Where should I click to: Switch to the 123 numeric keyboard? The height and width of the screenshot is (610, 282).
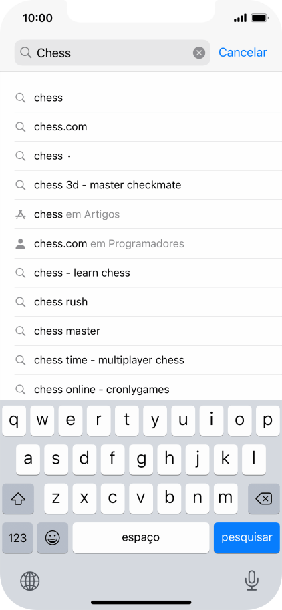[x=17, y=538]
